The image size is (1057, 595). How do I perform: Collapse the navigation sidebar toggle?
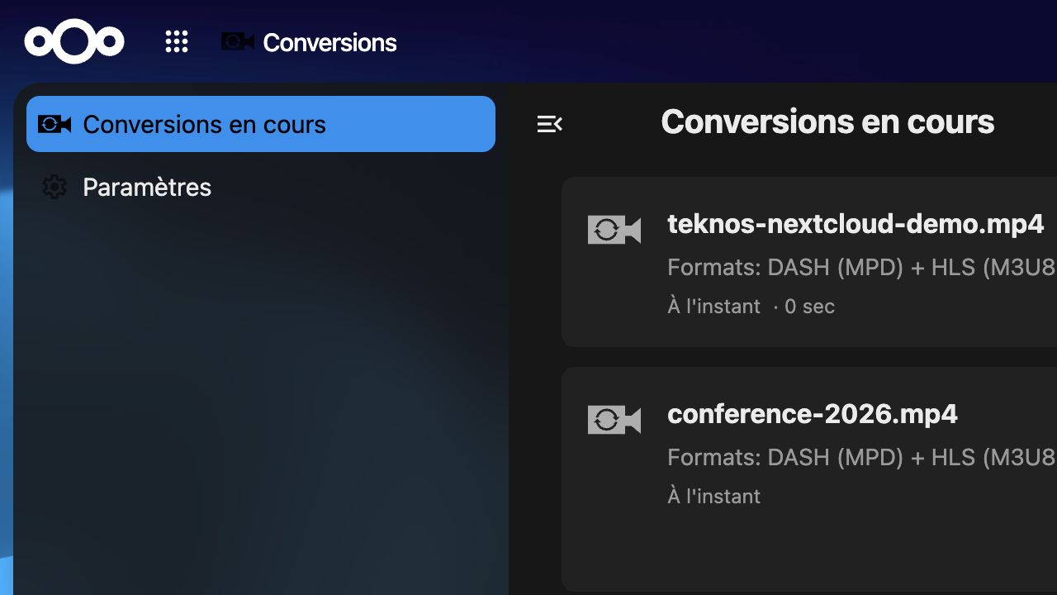[x=549, y=124]
